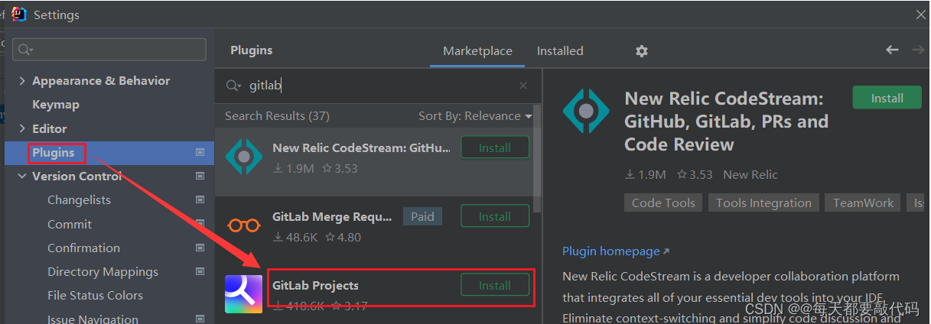
Task: Click the search magnifier in plugin search
Action: click(233, 86)
